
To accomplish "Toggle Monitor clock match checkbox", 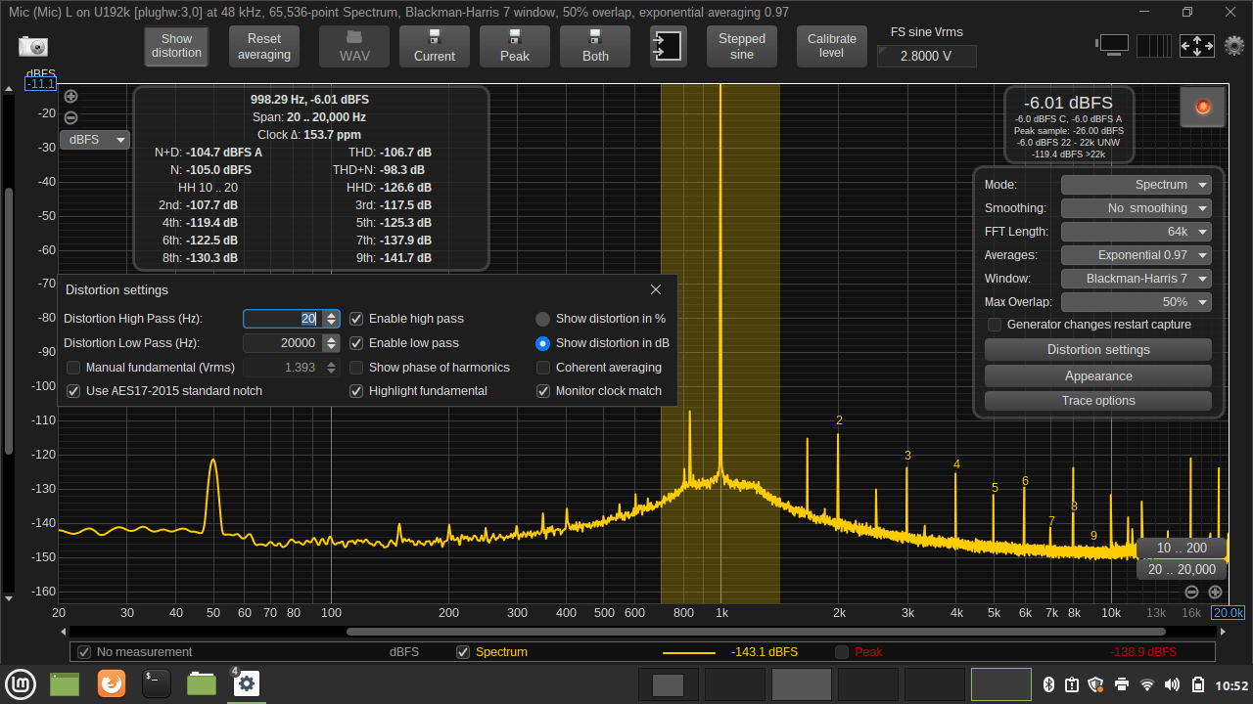I will coord(543,391).
